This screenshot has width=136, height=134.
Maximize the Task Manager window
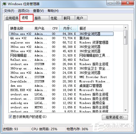click(x=118, y=3)
